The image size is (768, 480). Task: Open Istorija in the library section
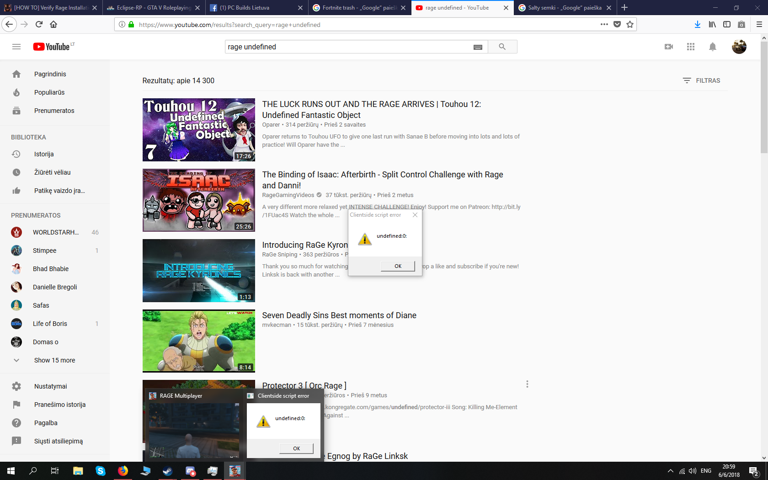[55, 154]
